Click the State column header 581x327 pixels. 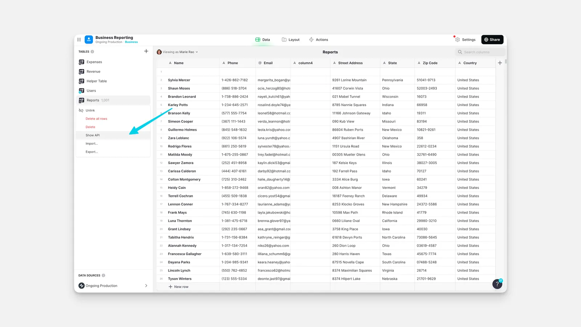click(397, 63)
